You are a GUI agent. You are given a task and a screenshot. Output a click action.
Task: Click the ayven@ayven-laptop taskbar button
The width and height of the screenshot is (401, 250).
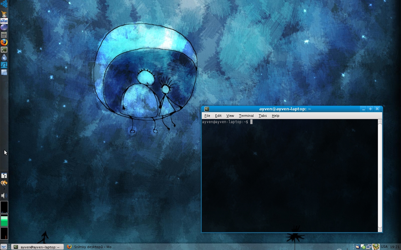[37, 247]
